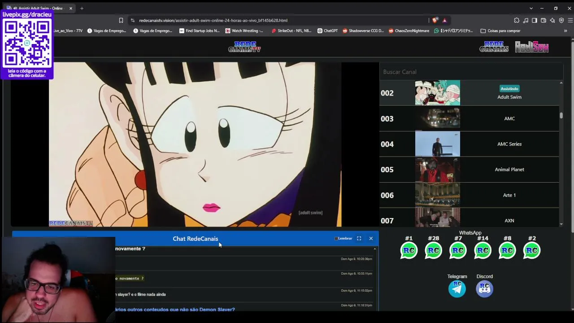Open the tab search dropdown arrow
This screenshot has width=574, height=323.
coord(531,8)
